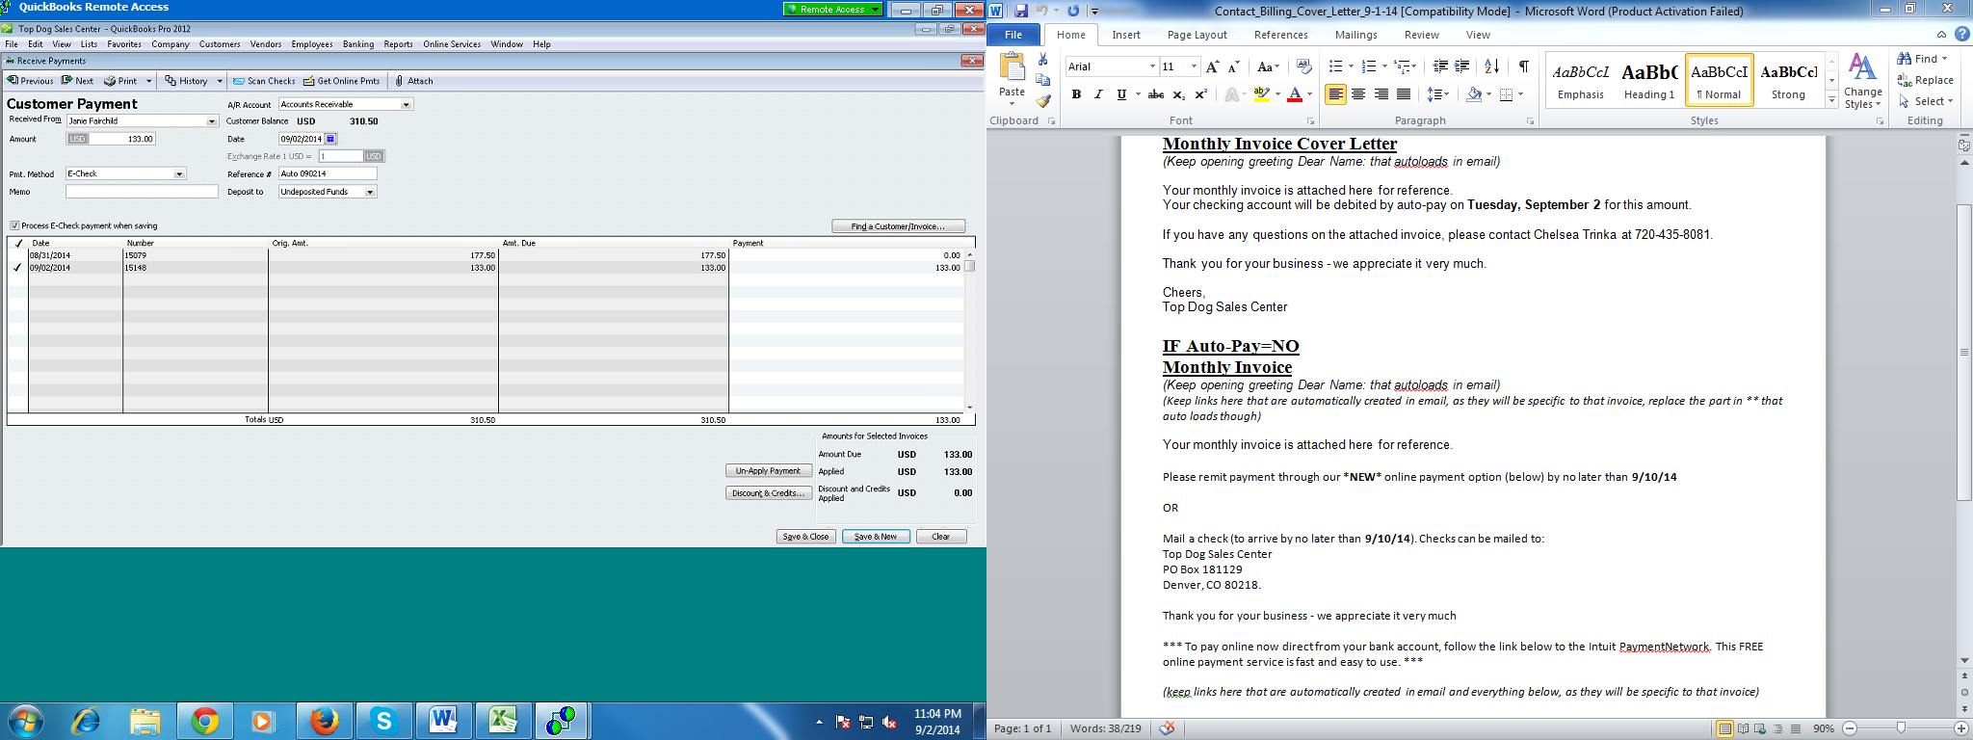Click the Format Painter brush in Word
Image resolution: width=1973 pixels, height=740 pixels.
(1042, 101)
